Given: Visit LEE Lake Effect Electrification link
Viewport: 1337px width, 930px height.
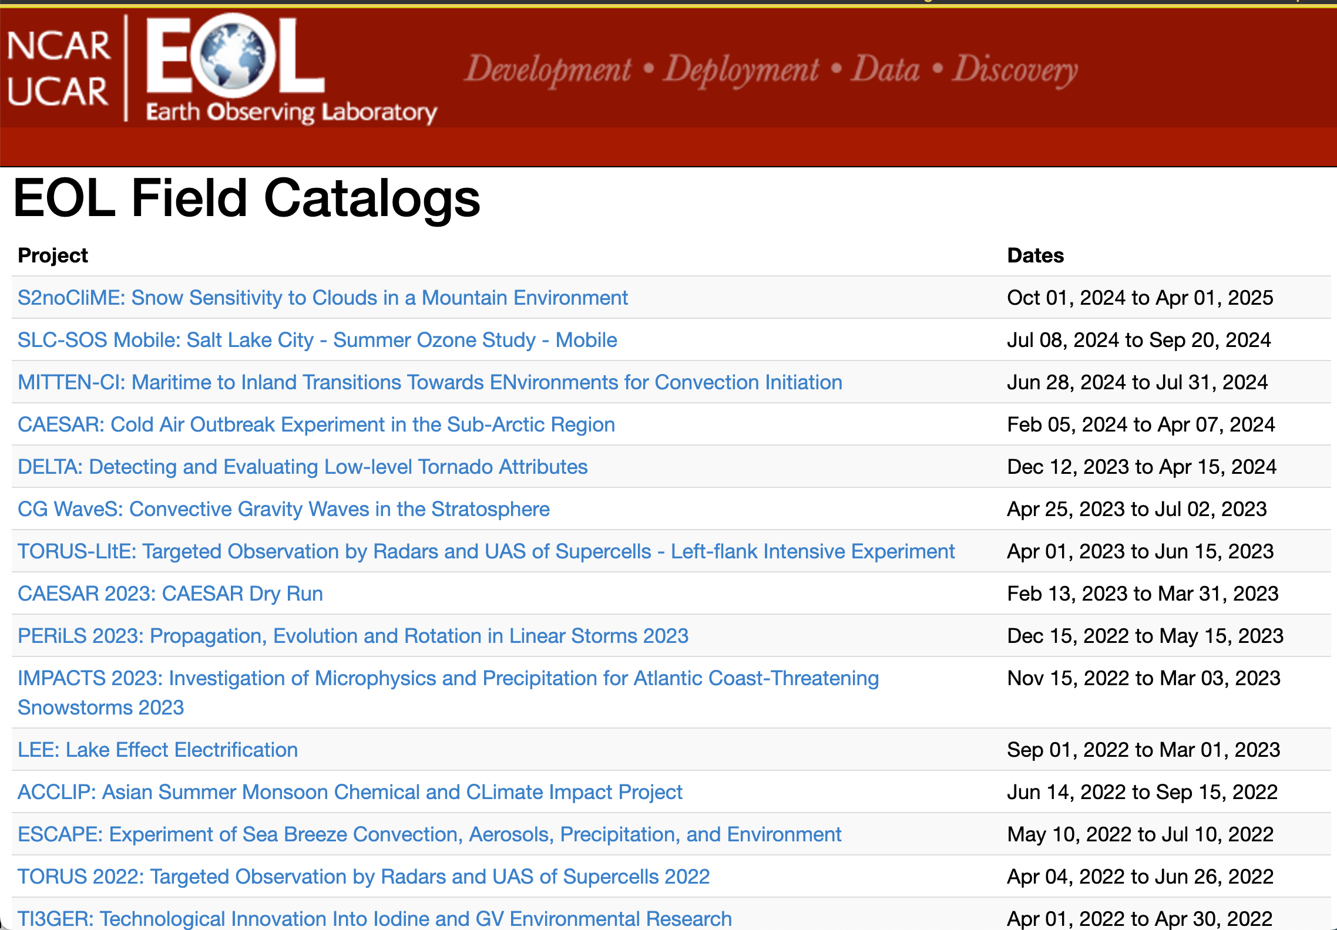Looking at the screenshot, I should [x=157, y=750].
